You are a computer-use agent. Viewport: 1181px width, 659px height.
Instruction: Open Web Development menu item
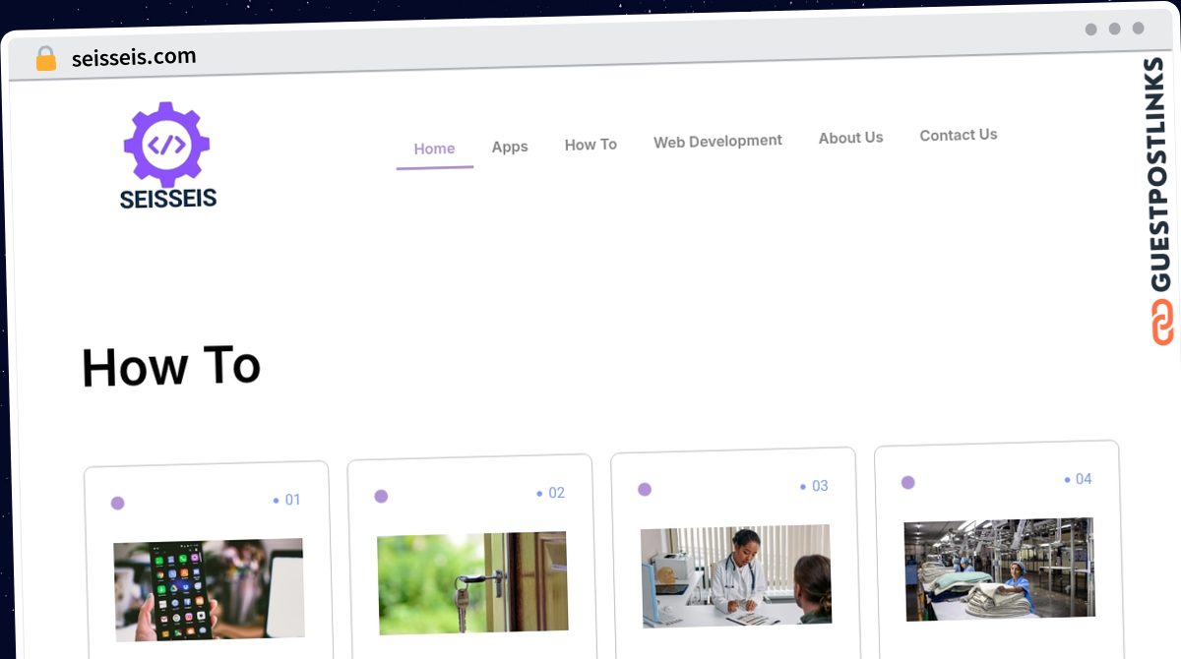[717, 142]
